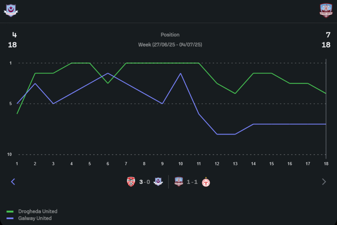Click the green Drogheda United legend swatch
The image size is (337, 225).
pyautogui.click(x=10, y=212)
